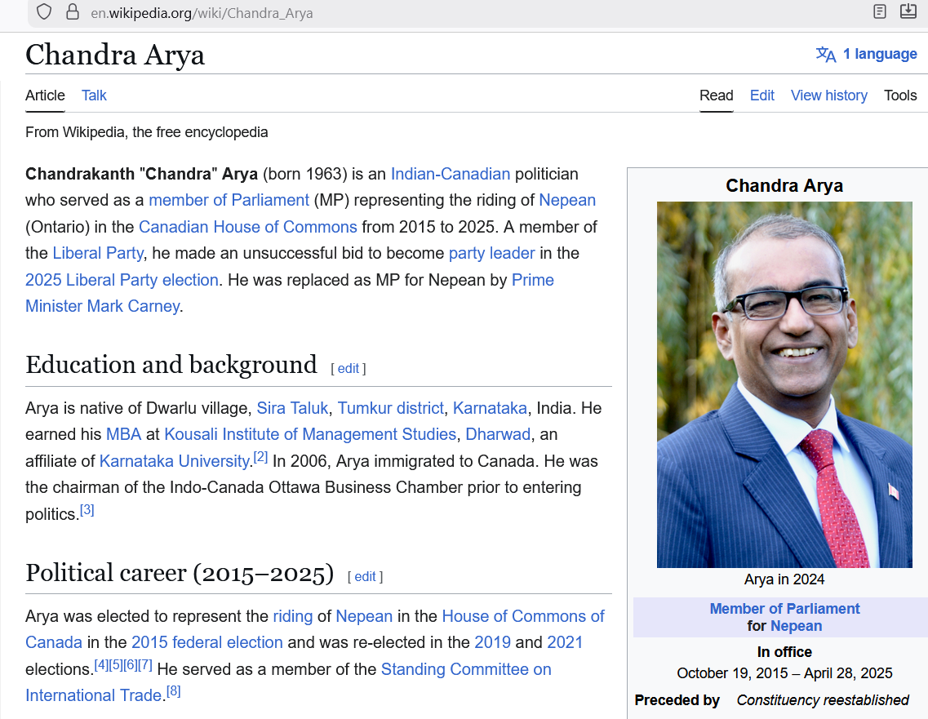This screenshot has height=719, width=928.
Task: Click the 'Arya in 2024' caption
Action: 784,579
